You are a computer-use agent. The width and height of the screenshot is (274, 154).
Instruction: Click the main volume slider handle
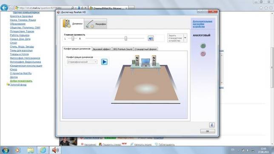coord(126,38)
